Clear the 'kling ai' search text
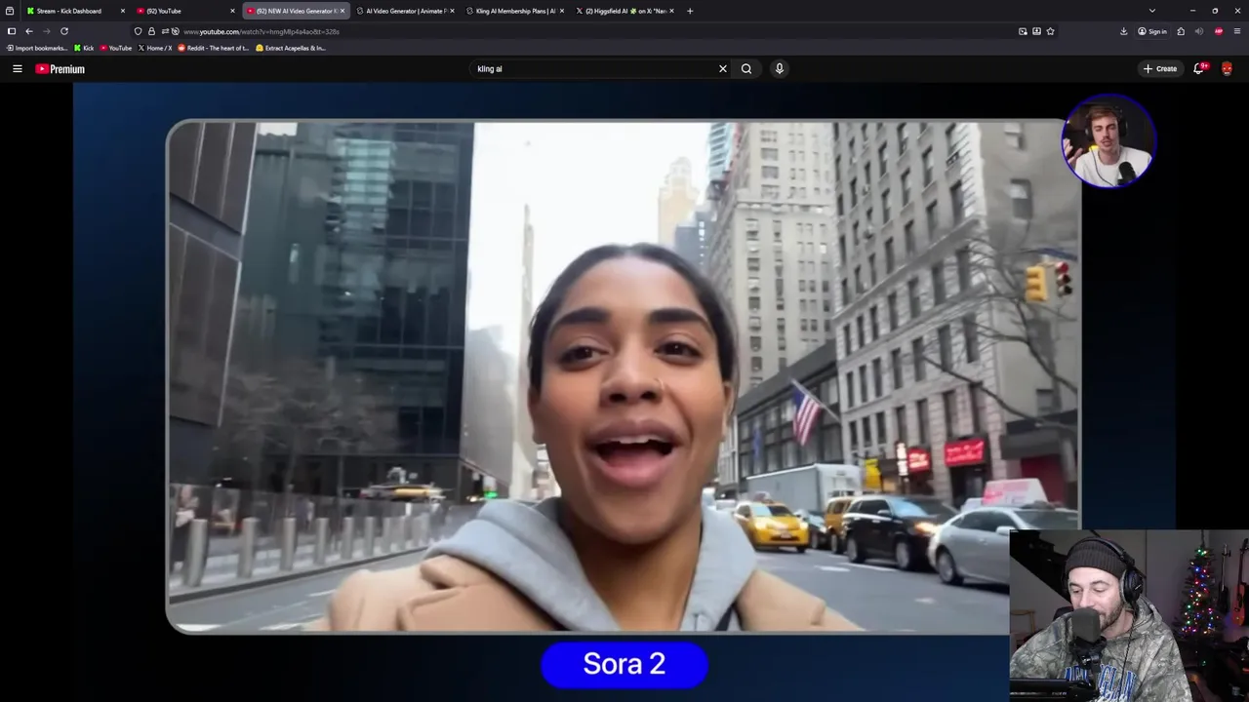This screenshot has height=702, width=1249. (722, 68)
